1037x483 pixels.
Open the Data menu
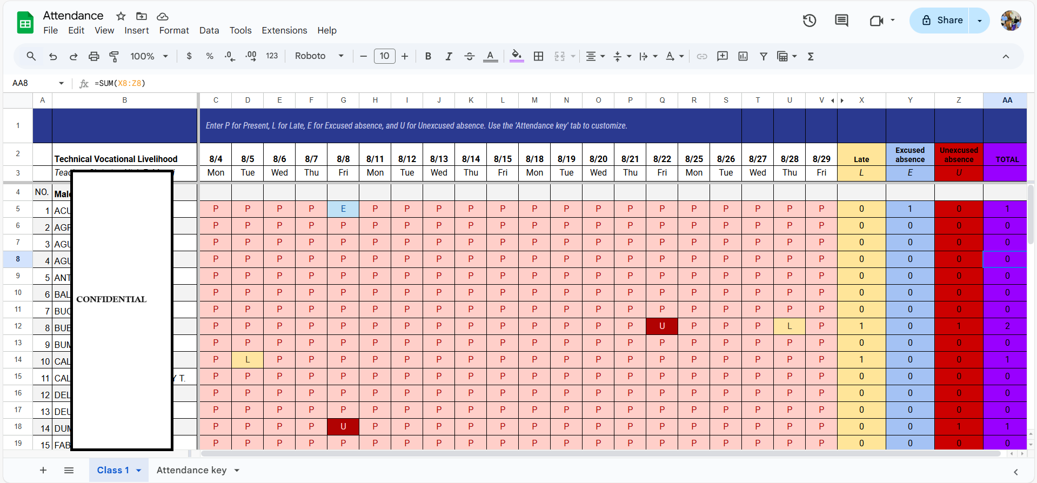pos(209,30)
